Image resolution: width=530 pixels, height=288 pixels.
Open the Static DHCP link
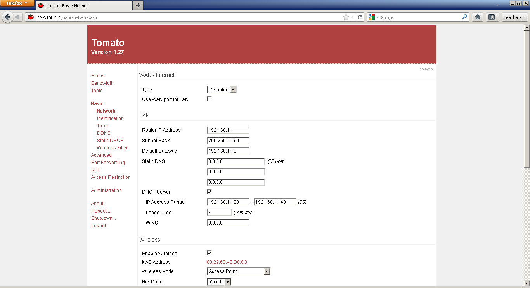[110, 141]
